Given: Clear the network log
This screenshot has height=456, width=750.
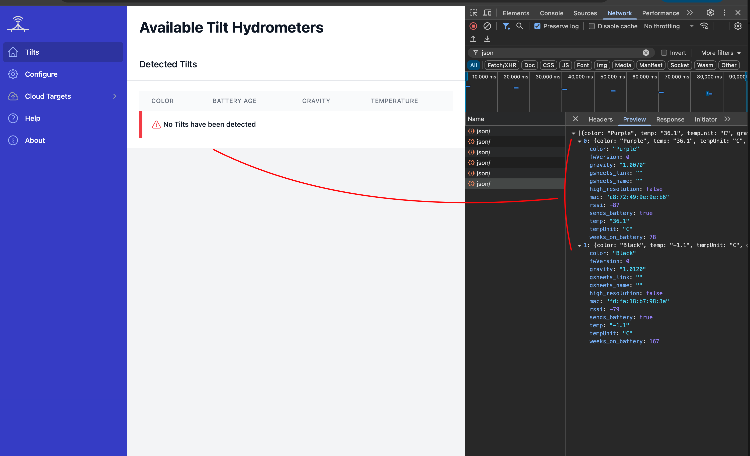Looking at the screenshot, I should 487,26.
